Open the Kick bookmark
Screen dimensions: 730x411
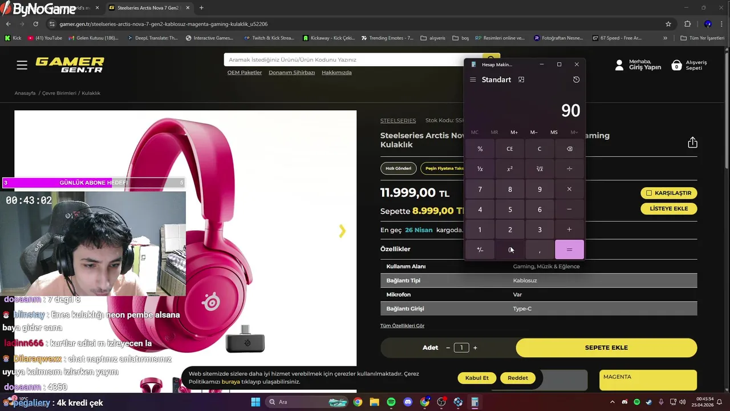[x=13, y=38]
